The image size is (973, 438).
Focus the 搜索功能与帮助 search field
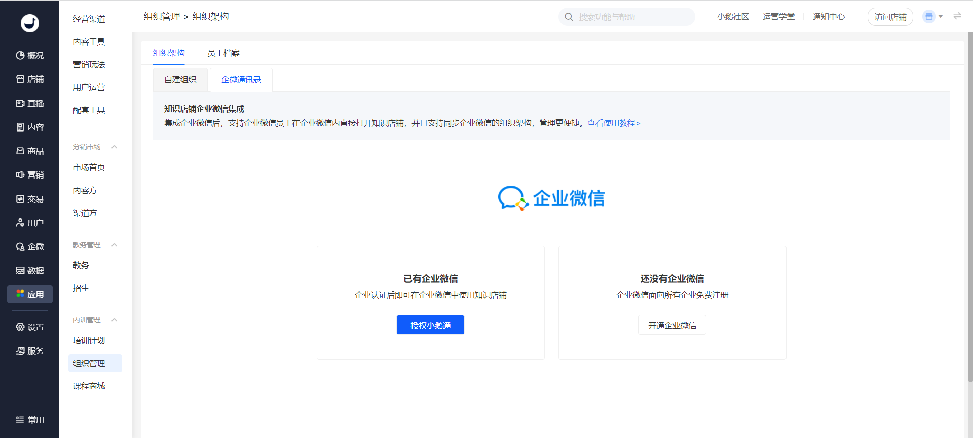[x=627, y=17]
